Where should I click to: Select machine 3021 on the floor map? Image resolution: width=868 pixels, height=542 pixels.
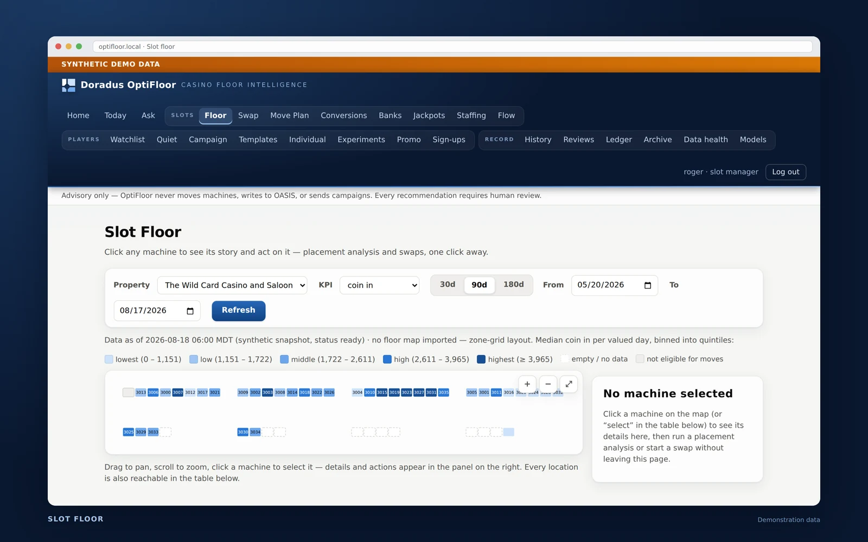[x=215, y=392]
